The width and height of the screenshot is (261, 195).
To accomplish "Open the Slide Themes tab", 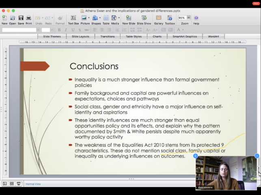I will (x=51, y=36).
